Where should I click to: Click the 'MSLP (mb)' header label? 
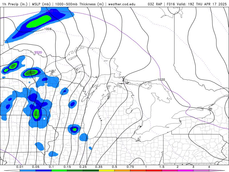[x=41, y=4]
